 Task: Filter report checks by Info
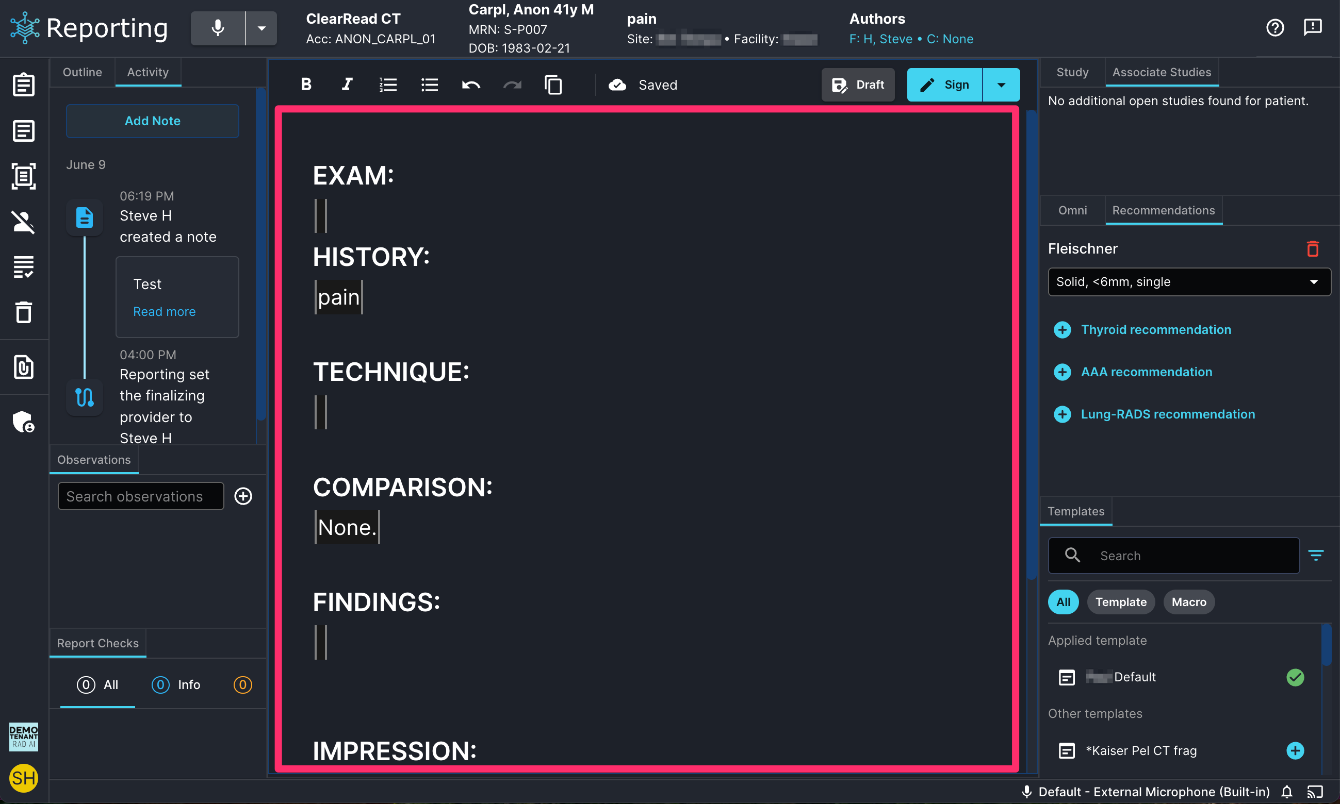click(x=176, y=685)
